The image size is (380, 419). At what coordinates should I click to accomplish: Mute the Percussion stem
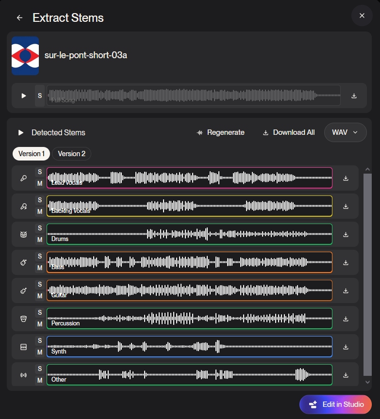coord(40,324)
